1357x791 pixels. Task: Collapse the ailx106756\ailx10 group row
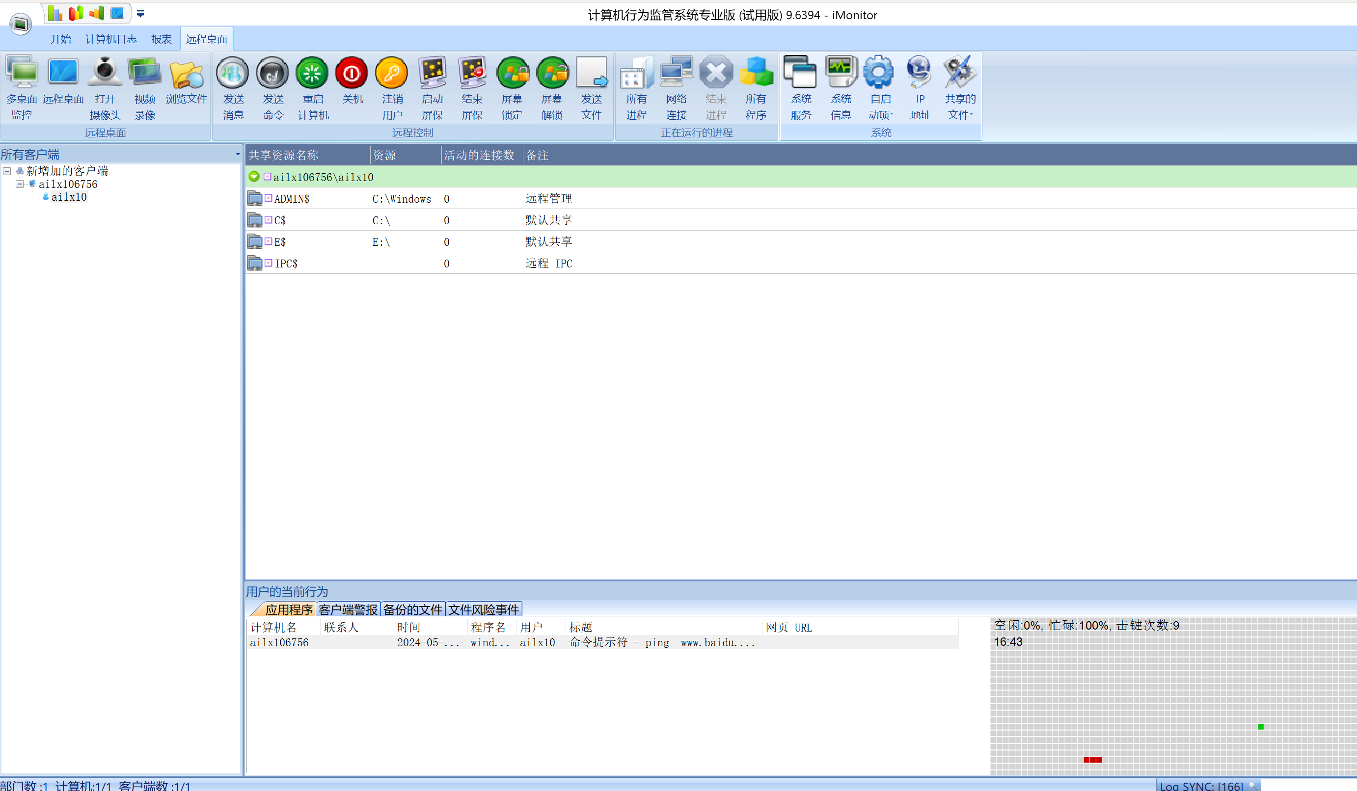pyautogui.click(x=254, y=177)
